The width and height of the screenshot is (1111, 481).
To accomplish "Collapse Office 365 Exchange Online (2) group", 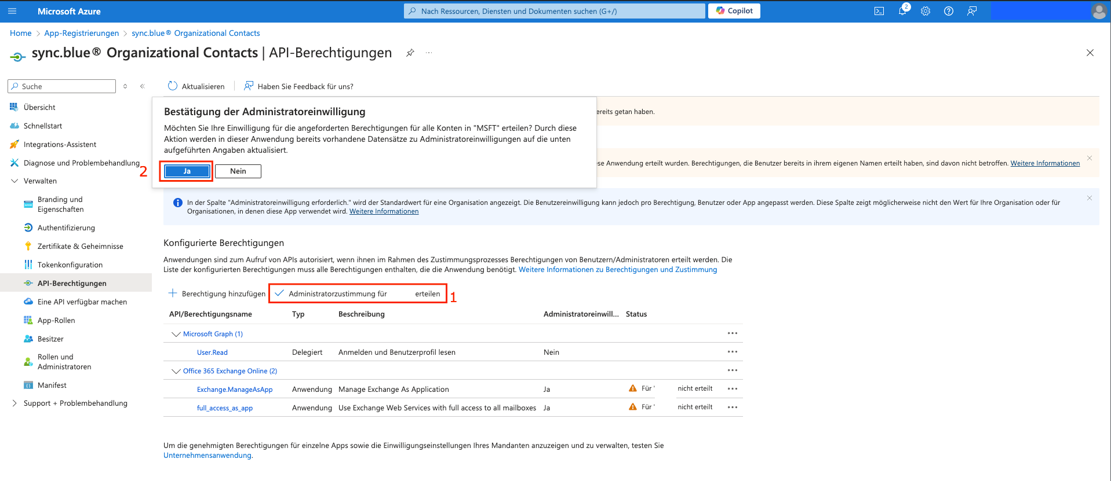I will (x=176, y=371).
